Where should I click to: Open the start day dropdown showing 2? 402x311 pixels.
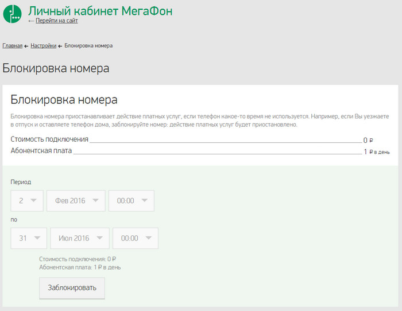27,201
